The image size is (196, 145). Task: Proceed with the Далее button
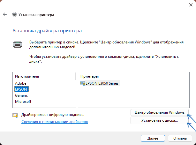pos(153,138)
